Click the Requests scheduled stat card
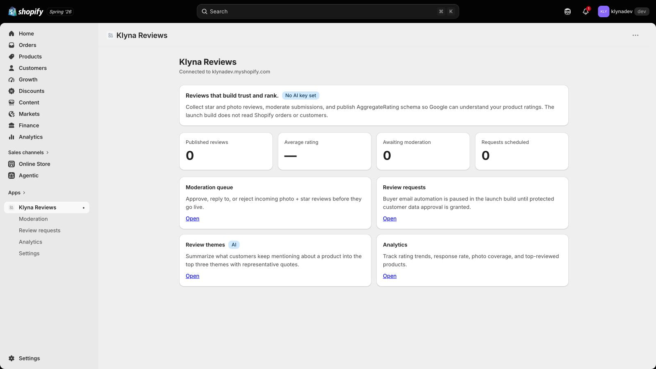The width and height of the screenshot is (656, 369). [522, 151]
